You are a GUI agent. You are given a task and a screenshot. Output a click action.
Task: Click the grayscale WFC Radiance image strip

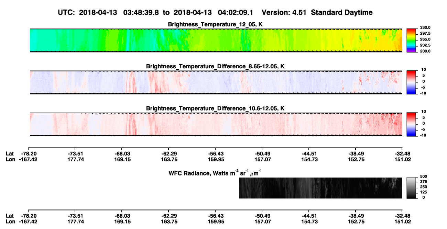click(x=321, y=188)
